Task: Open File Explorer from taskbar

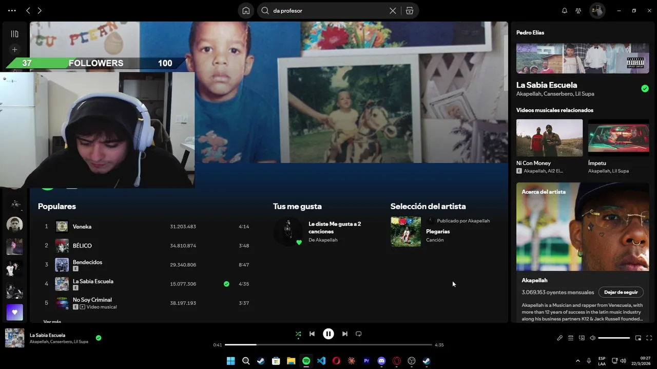Action: pyautogui.click(x=291, y=361)
